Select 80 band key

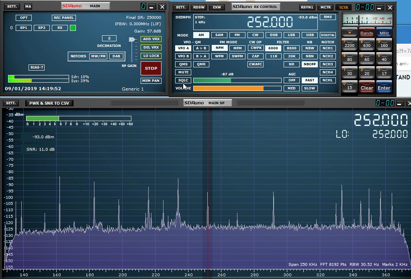click(350, 59)
